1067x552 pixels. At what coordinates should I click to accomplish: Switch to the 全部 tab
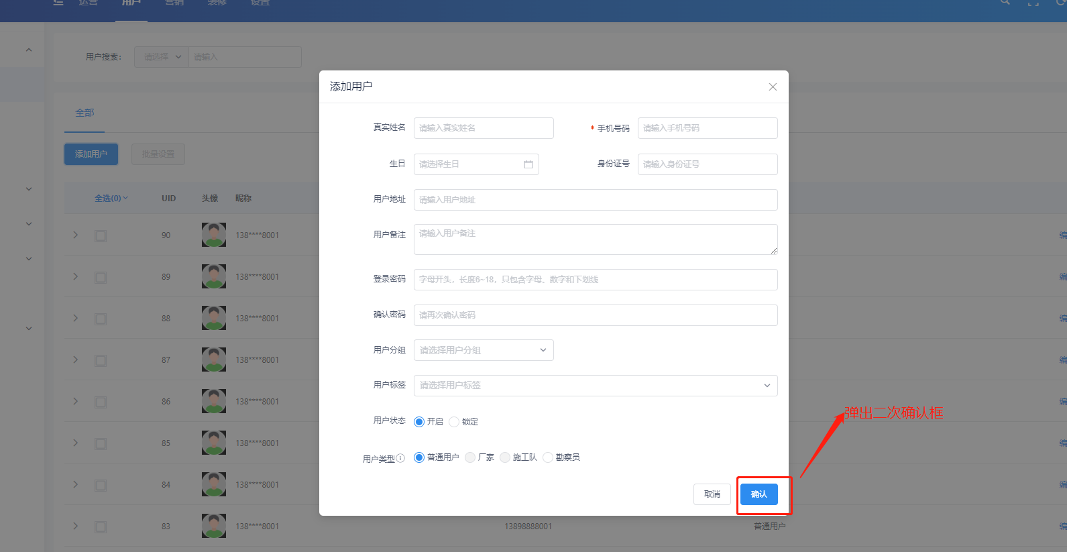tap(85, 113)
